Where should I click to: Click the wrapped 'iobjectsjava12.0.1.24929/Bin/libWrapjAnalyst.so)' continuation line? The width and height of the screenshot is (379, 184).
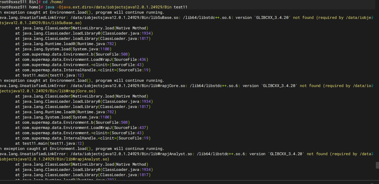pos(54,159)
